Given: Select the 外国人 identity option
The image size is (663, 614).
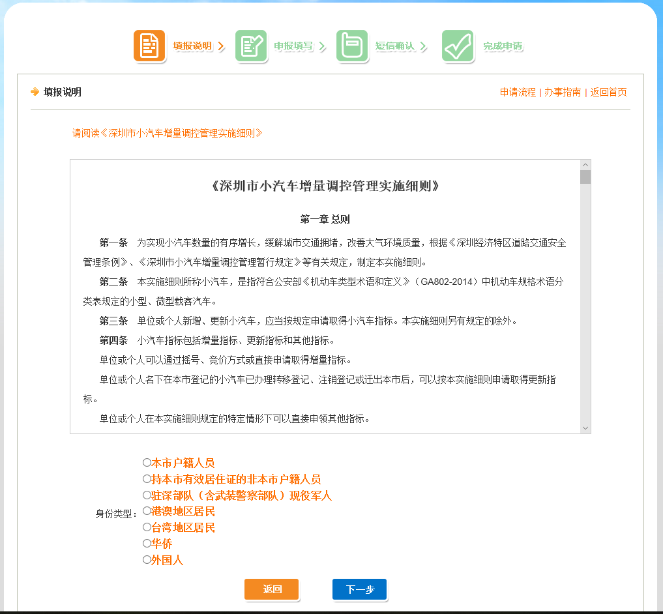Looking at the screenshot, I should (x=146, y=559).
